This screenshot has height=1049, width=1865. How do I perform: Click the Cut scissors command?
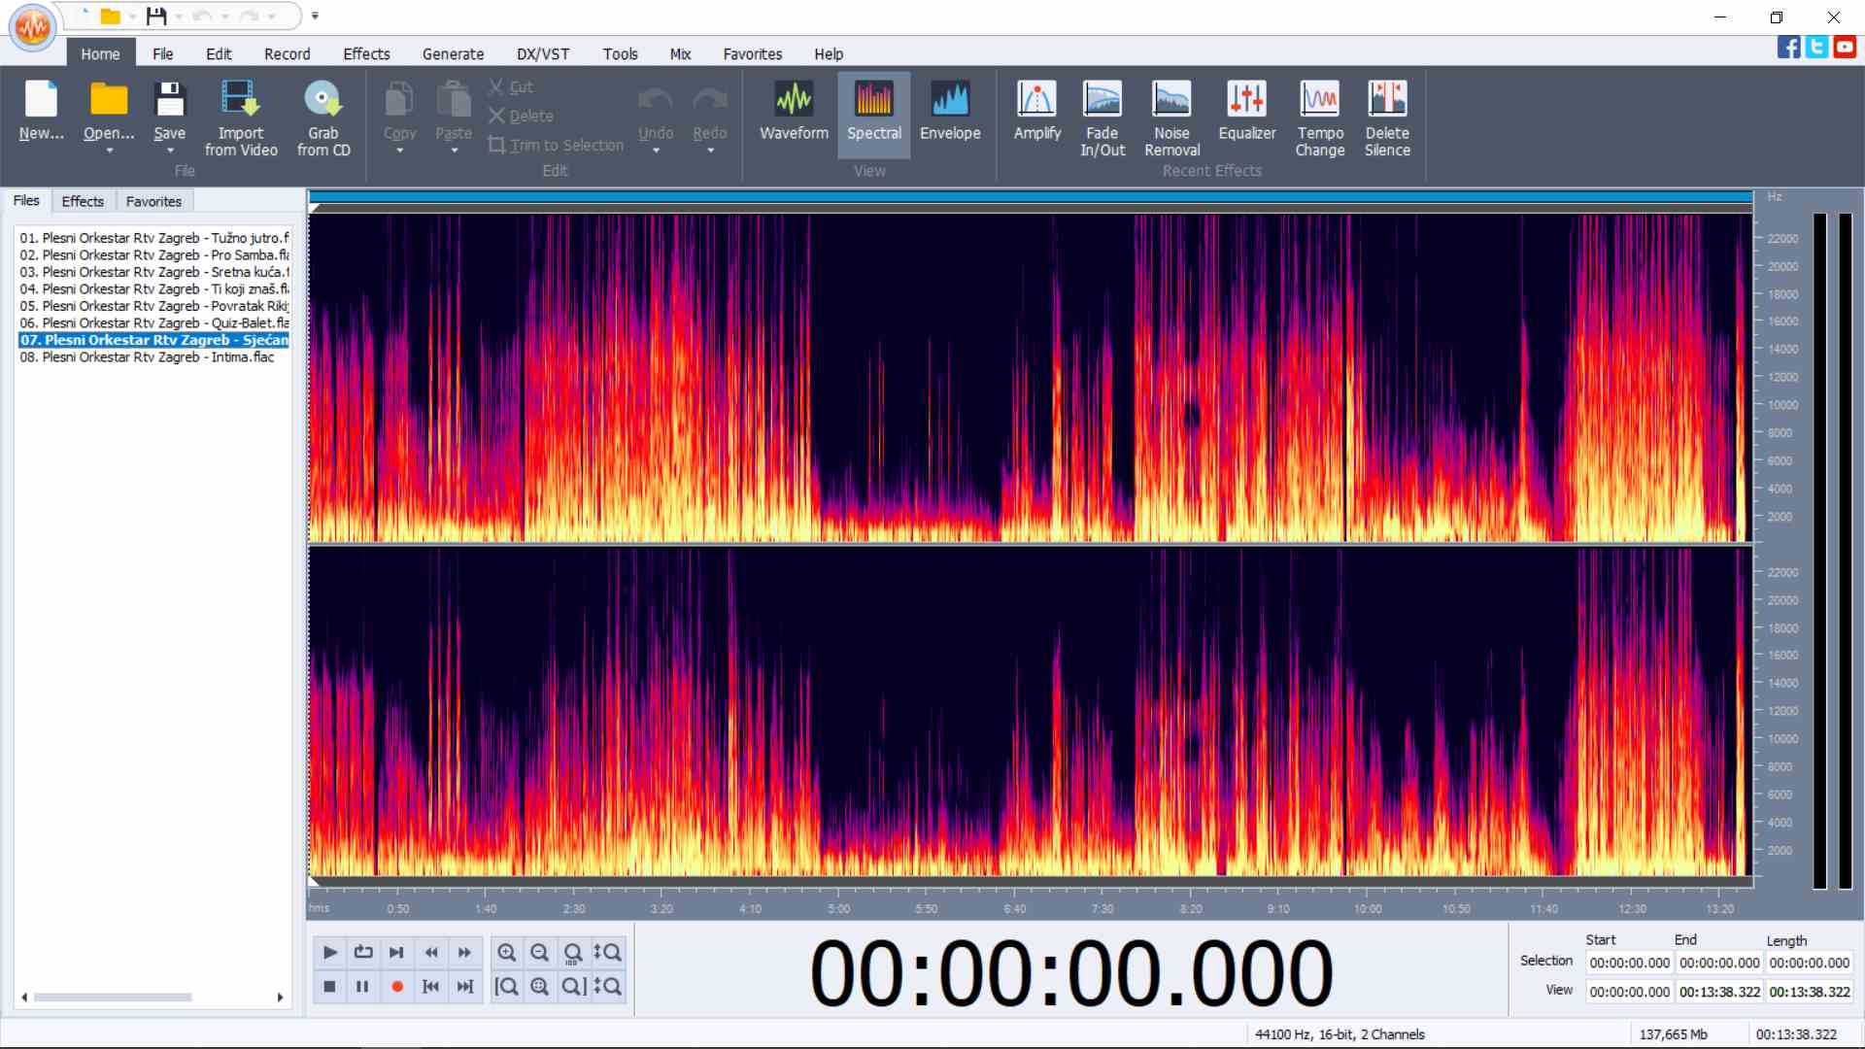(511, 87)
